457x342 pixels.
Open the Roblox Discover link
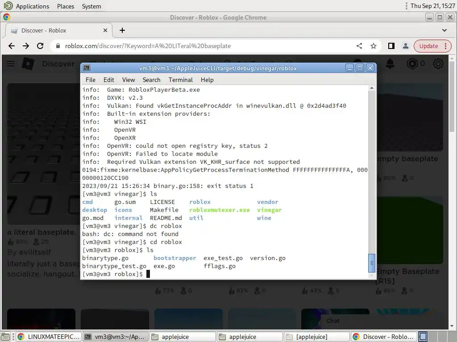pyautogui.click(x=58, y=64)
